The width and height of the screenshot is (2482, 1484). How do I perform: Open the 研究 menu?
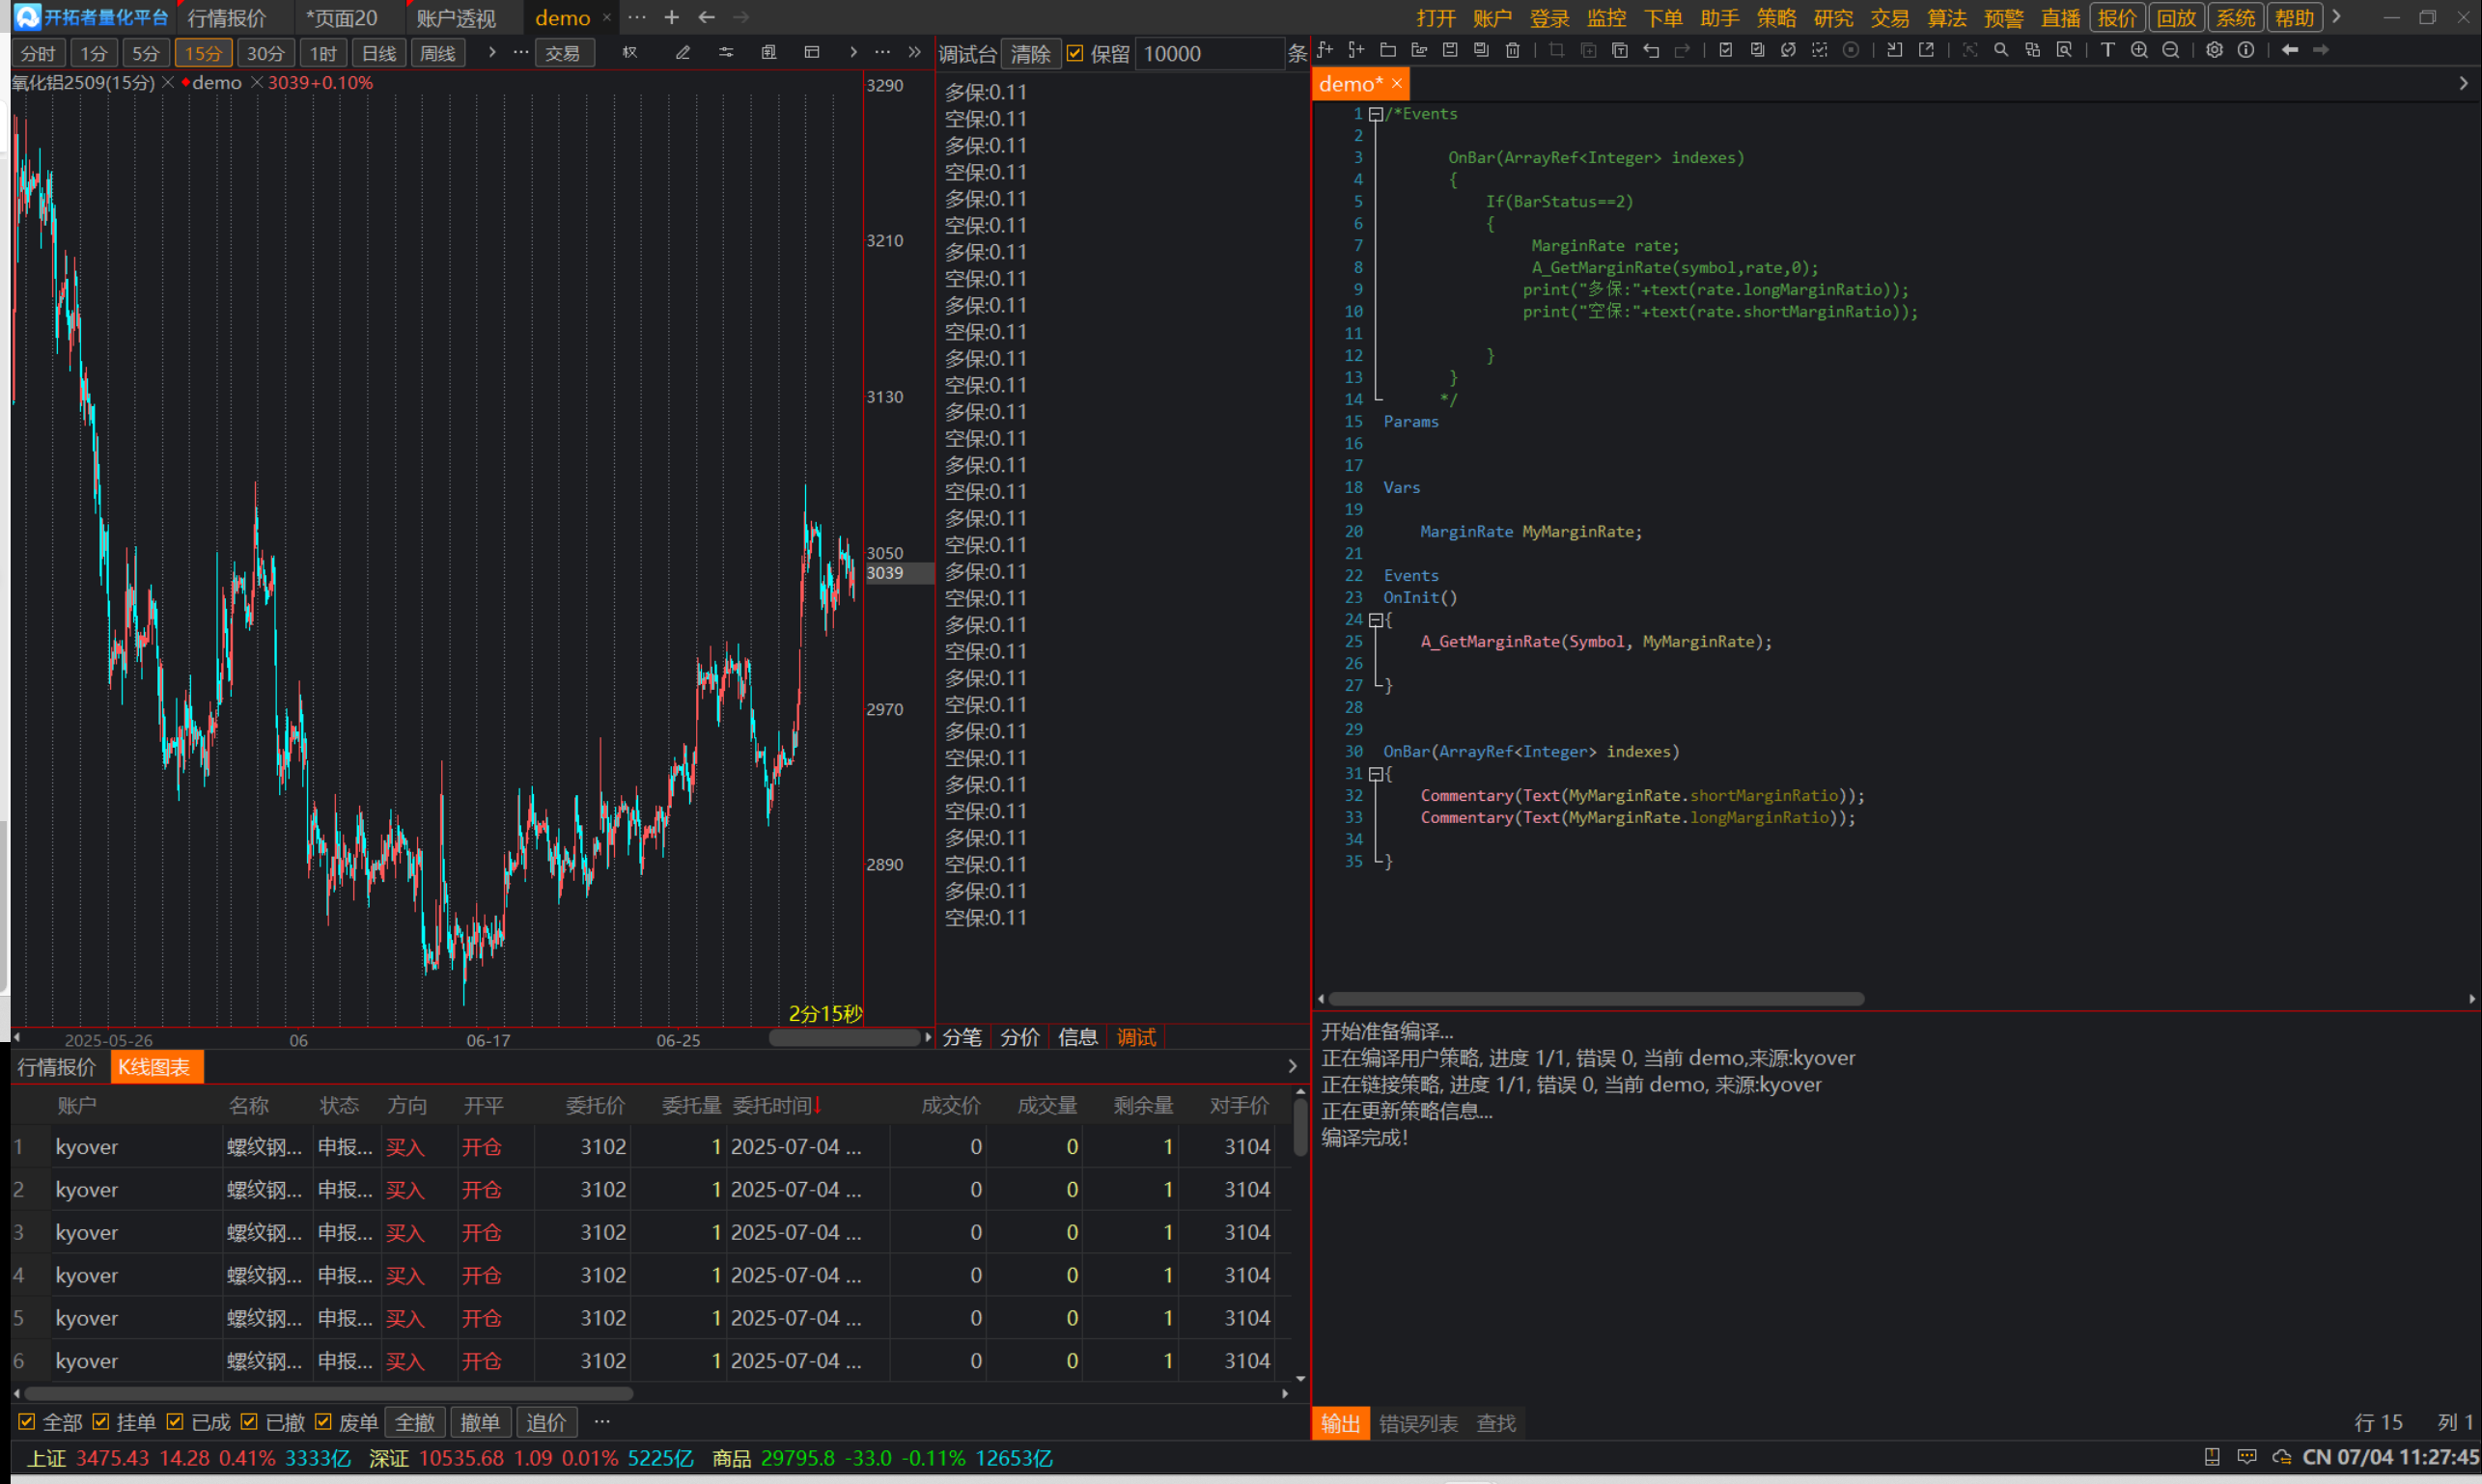tap(1832, 18)
